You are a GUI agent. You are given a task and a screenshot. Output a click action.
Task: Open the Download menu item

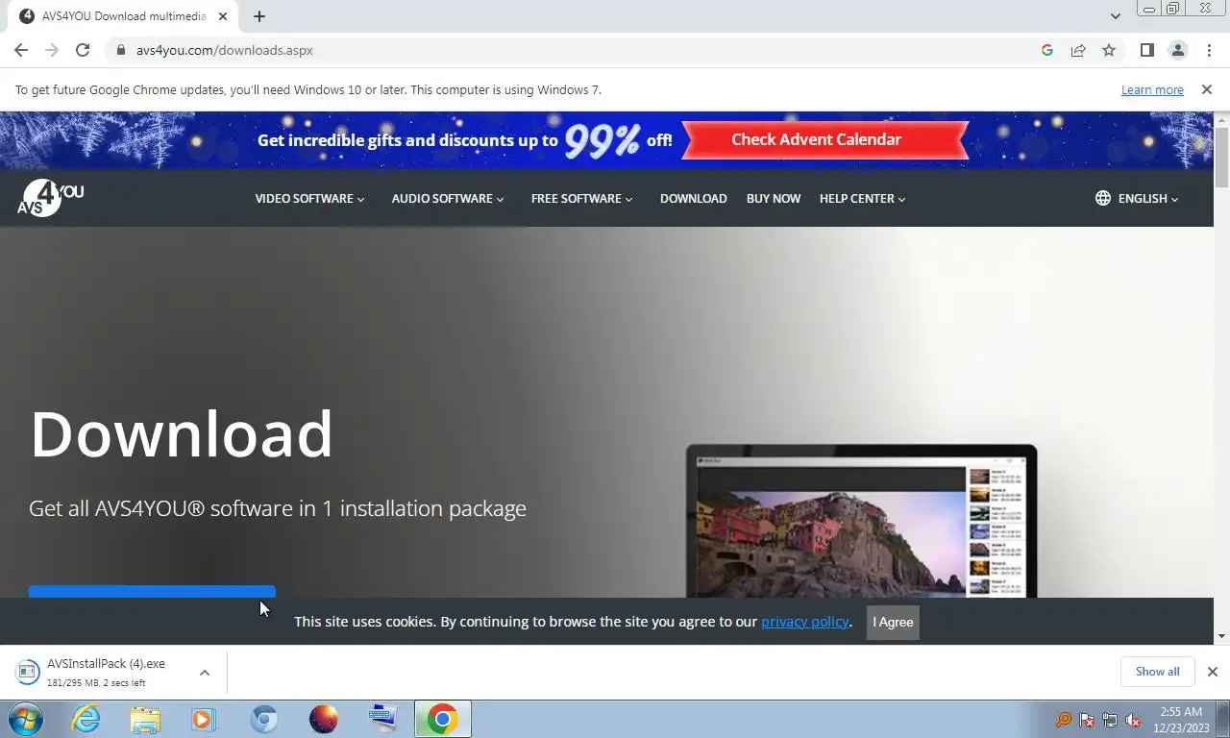(x=693, y=198)
